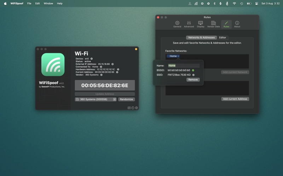Open the Display preferences pane
This screenshot has height=176, width=283.
coord(201,24)
